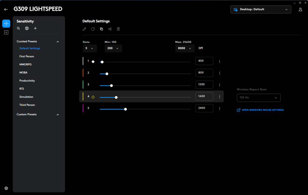Open more options for slot 400

[x=220, y=61]
